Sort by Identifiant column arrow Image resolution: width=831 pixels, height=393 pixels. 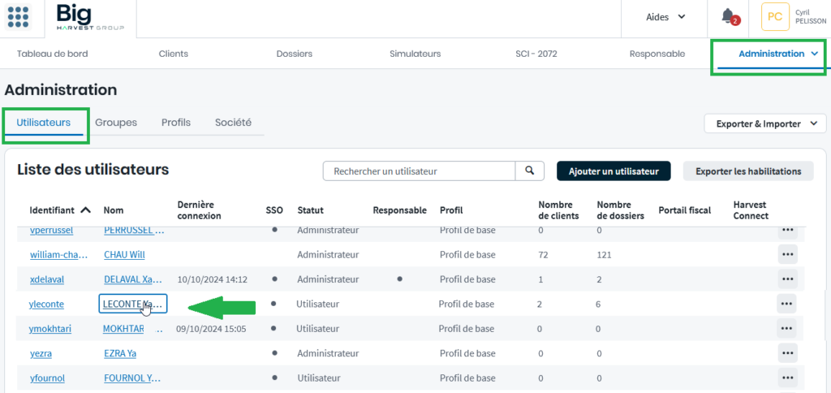point(85,210)
